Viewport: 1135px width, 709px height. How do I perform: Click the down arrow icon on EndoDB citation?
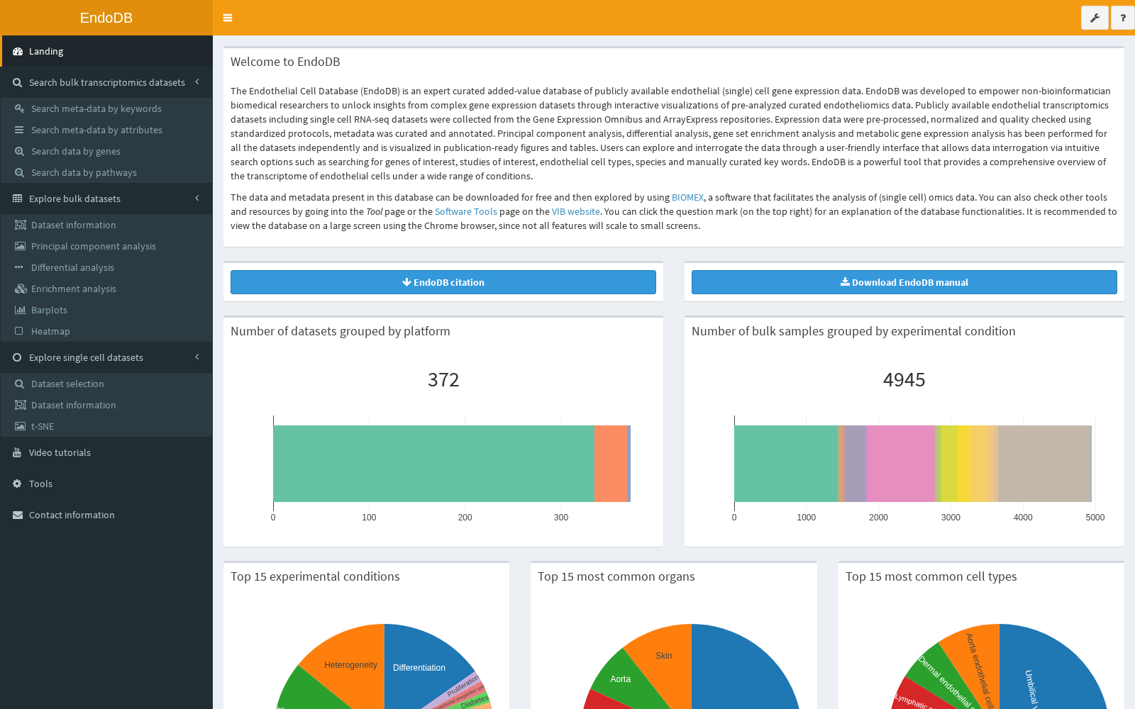click(x=406, y=282)
